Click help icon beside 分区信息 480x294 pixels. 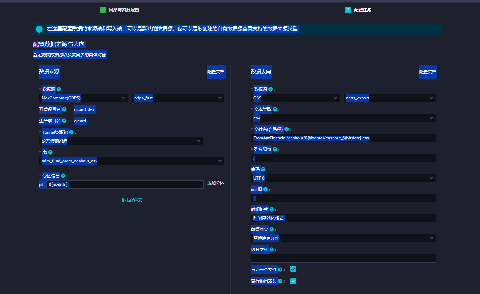pyautogui.click(x=63, y=176)
